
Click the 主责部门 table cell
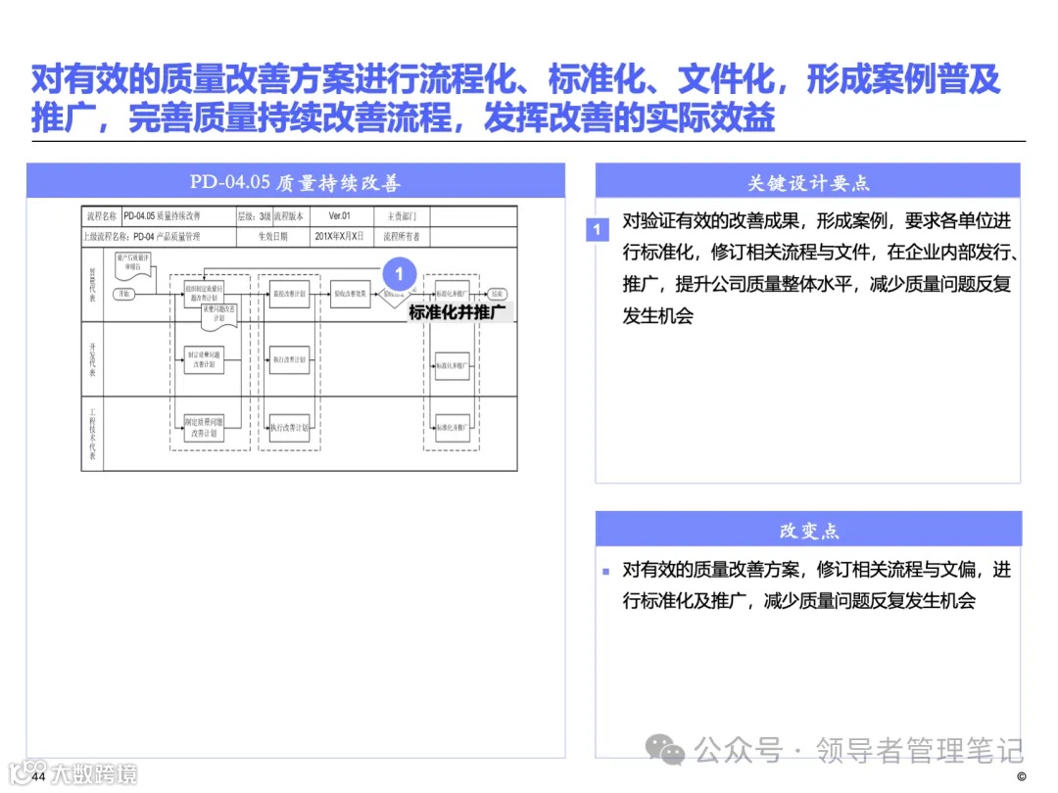click(403, 216)
